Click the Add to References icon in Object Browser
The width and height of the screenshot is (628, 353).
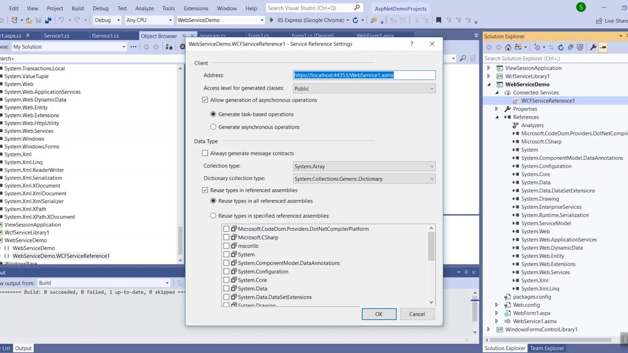(x=169, y=47)
